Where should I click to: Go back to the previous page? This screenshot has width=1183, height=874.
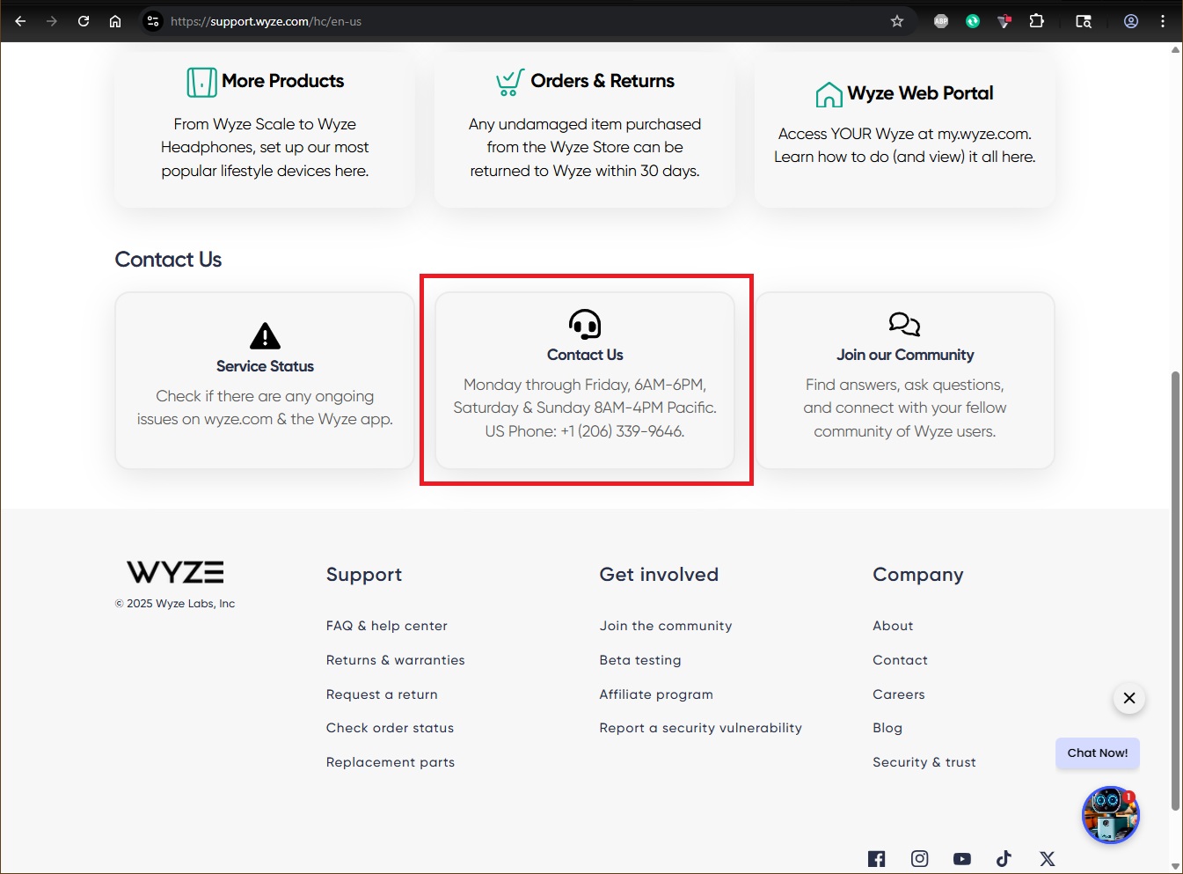click(x=20, y=21)
